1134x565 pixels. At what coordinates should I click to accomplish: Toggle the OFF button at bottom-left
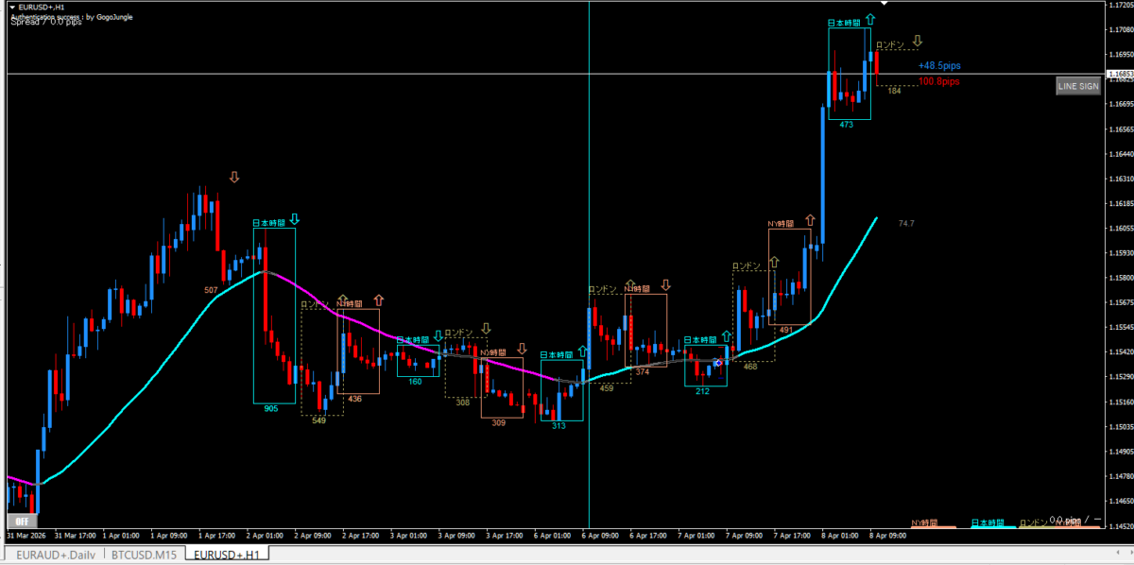coord(20,521)
